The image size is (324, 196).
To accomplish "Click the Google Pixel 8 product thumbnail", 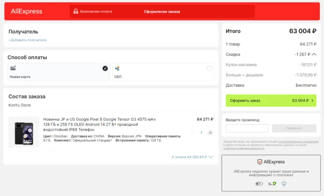I will (24, 132).
